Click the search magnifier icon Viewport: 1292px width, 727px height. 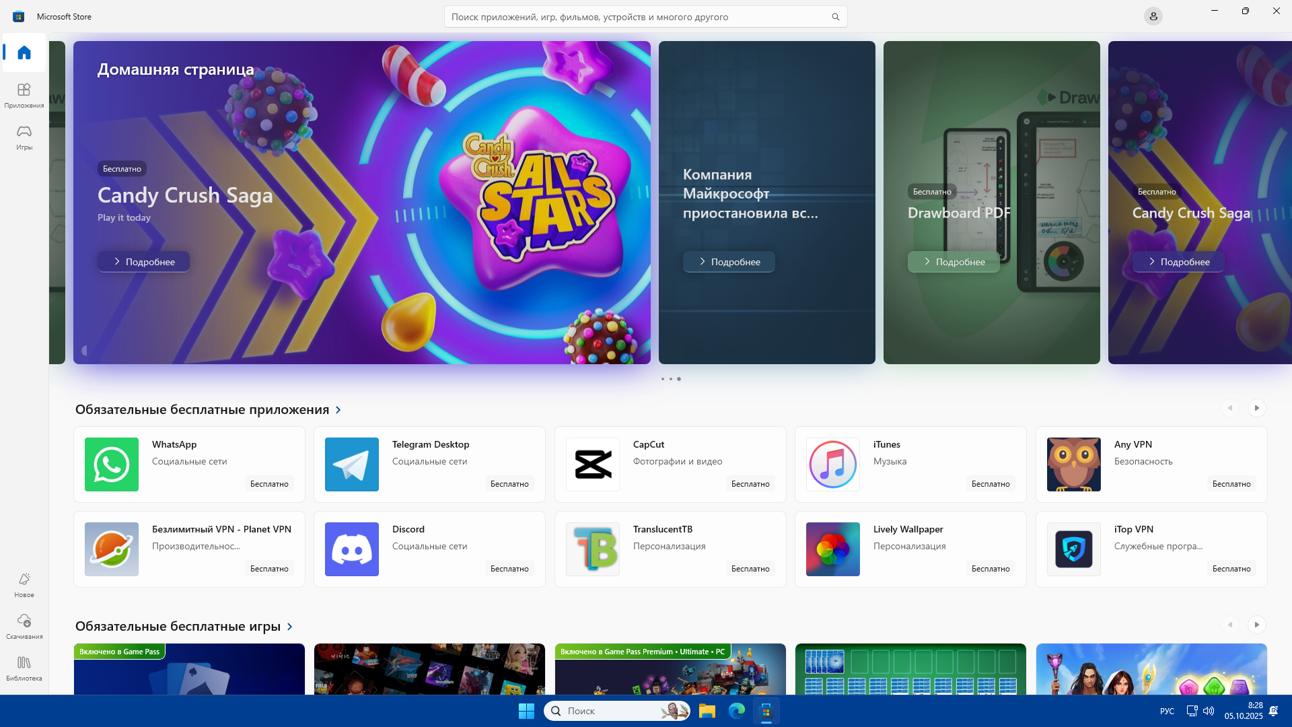pos(835,17)
